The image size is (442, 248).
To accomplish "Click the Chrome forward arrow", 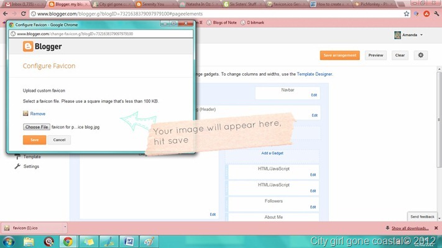I will (14, 14).
